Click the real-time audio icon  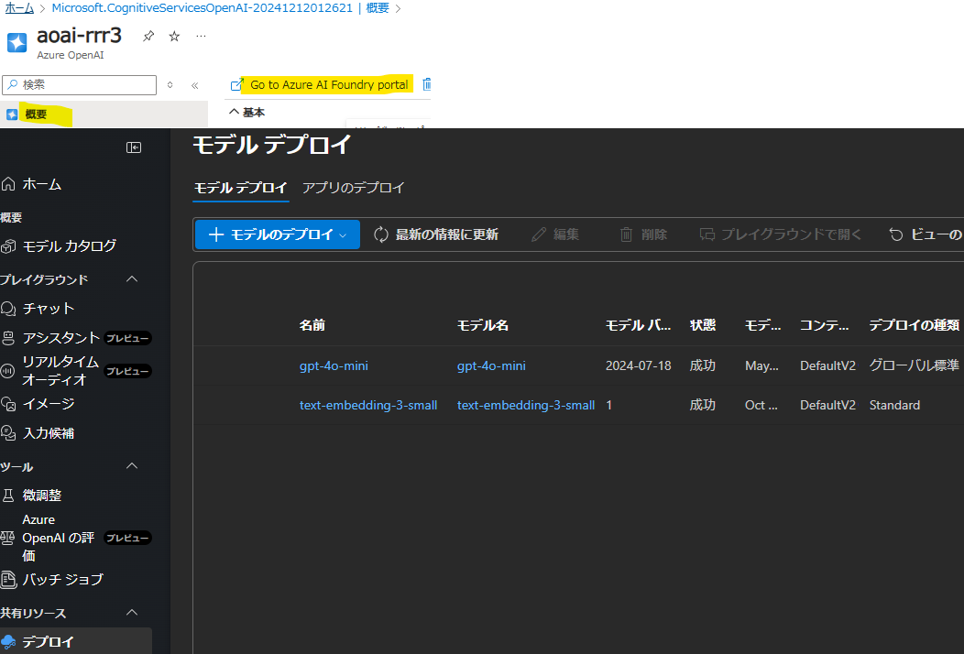(x=7, y=371)
